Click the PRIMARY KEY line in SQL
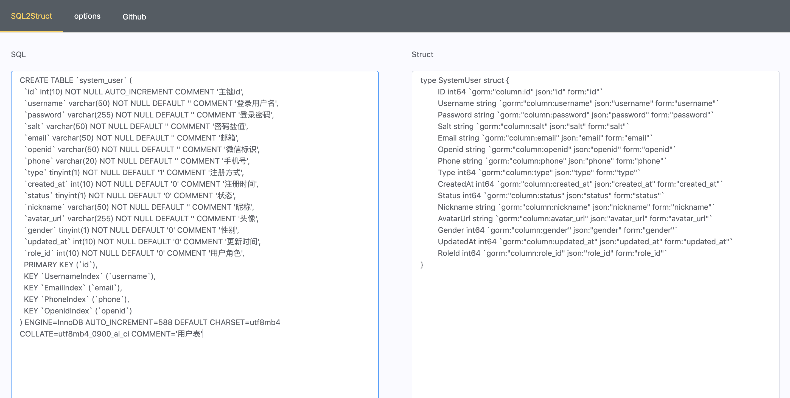This screenshot has width=790, height=398. point(60,265)
